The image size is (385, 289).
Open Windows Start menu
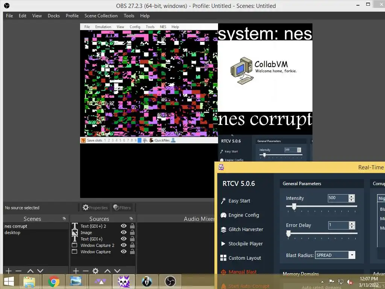pos(9,281)
